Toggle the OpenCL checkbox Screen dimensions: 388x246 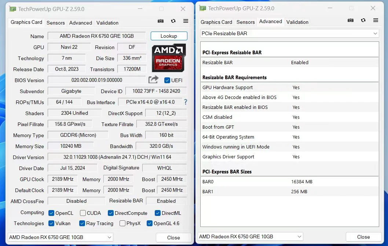pos(51,213)
